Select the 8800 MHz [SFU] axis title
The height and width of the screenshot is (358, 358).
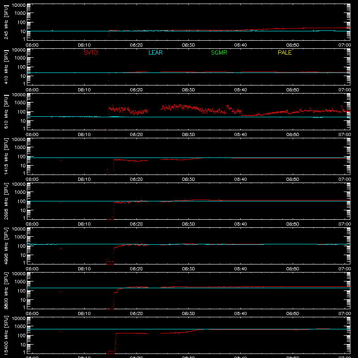6,291
